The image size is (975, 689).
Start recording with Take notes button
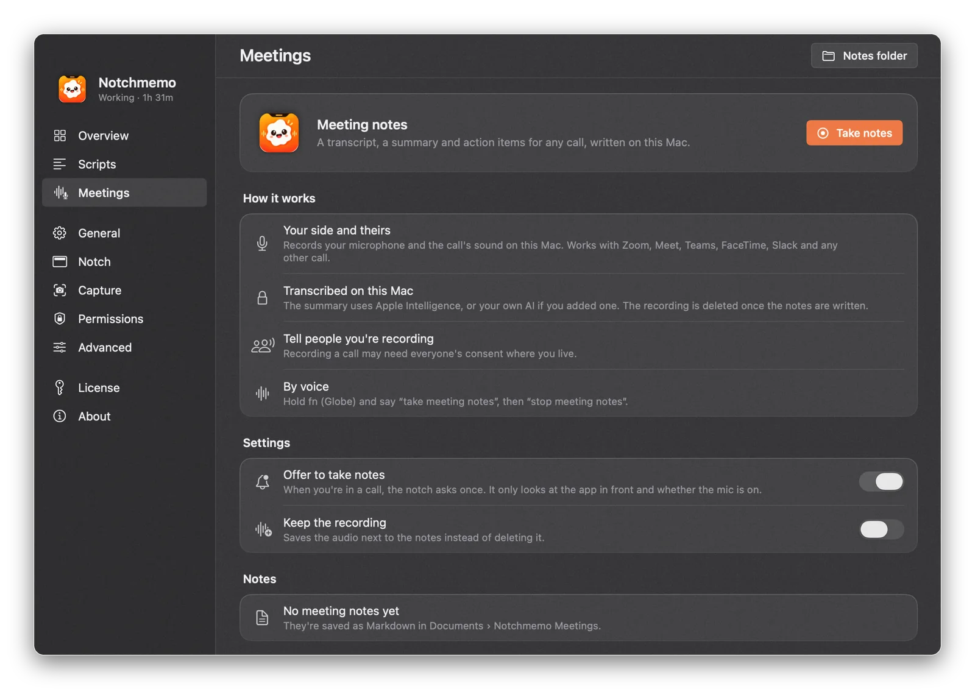click(x=854, y=133)
